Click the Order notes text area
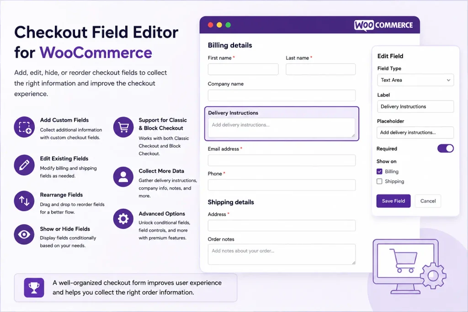Viewport: 468px width, 312px height. 282,254
